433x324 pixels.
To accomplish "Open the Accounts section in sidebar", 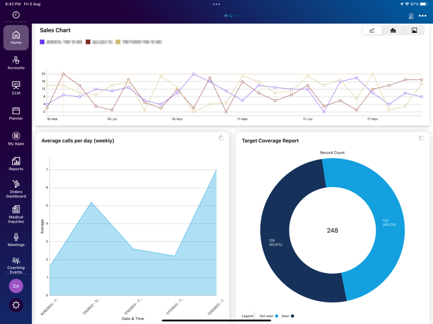I will pyautogui.click(x=16, y=63).
